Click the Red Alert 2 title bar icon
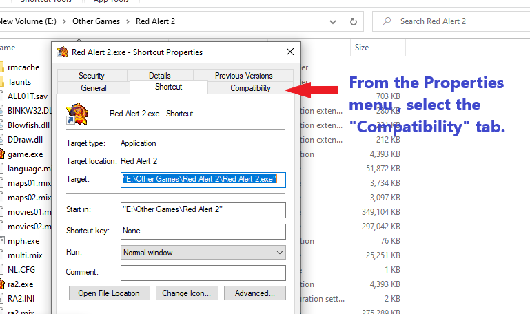The height and width of the screenshot is (314, 530). [63, 52]
